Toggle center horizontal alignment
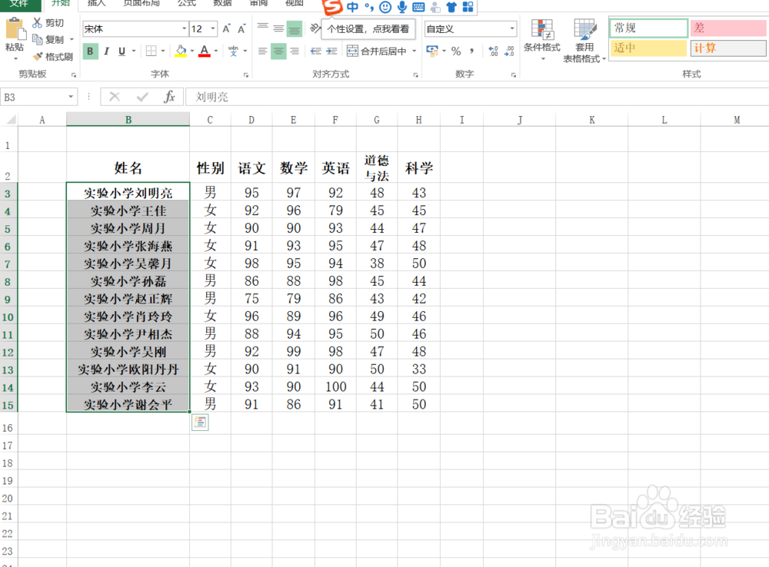 tap(278, 51)
